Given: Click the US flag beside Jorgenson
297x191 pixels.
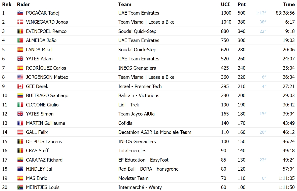Looking at the screenshot, I should pos(20,77).
